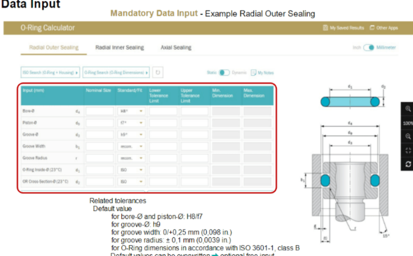Click Groove Width nominal size field
The width and height of the screenshot is (413, 256).
[x=100, y=146]
